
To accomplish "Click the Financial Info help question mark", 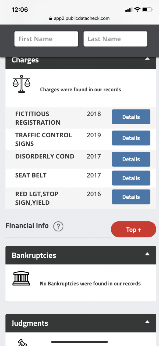I will tap(58, 226).
